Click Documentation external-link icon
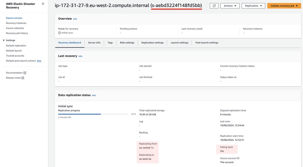This screenshot has height=167, width=303. pos(25,73)
